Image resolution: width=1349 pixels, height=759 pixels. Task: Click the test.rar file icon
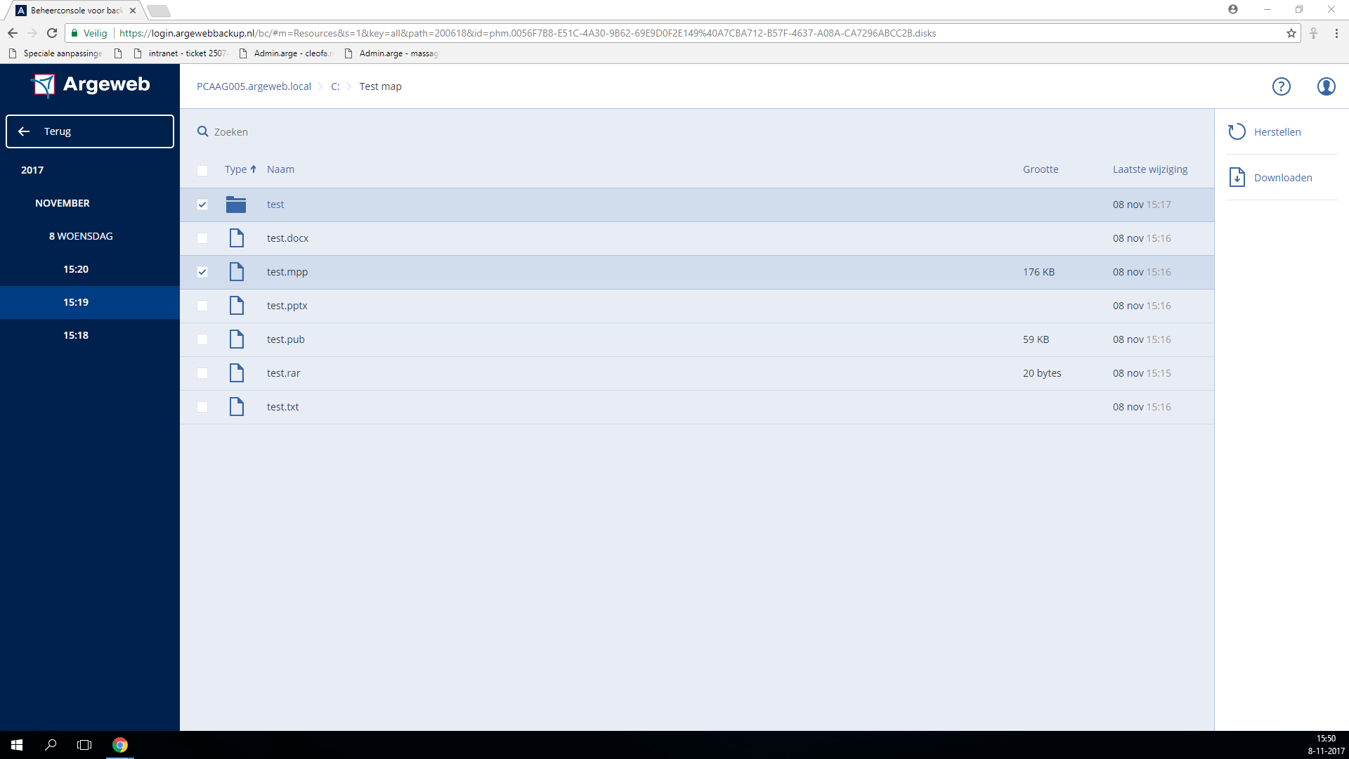coord(237,373)
